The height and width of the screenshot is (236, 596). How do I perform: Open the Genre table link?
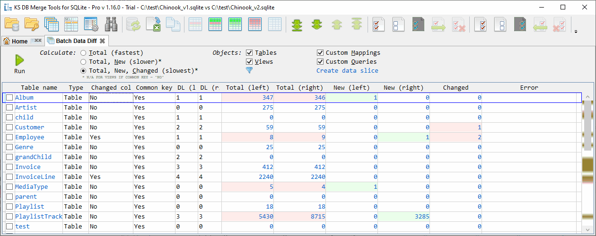[24, 147]
